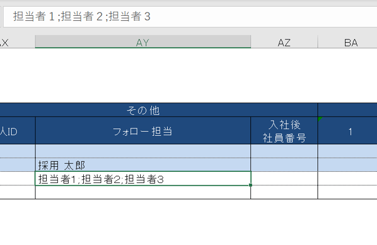Select the cell containing 採用 太郎
Screen dimensions: 377x245
143,165
